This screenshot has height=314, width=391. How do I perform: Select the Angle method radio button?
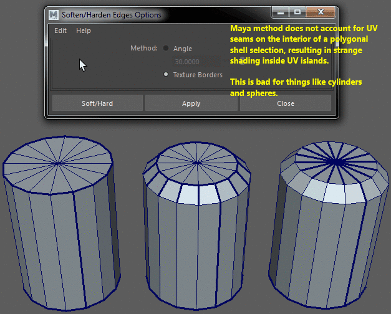pyautogui.click(x=166, y=48)
